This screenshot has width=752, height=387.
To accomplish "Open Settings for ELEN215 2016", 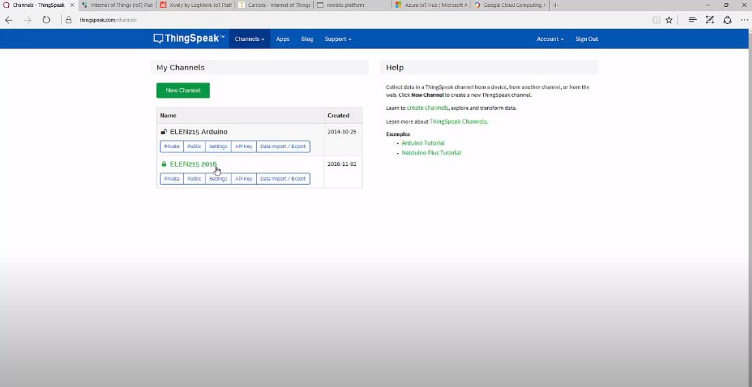I will coord(218,179).
